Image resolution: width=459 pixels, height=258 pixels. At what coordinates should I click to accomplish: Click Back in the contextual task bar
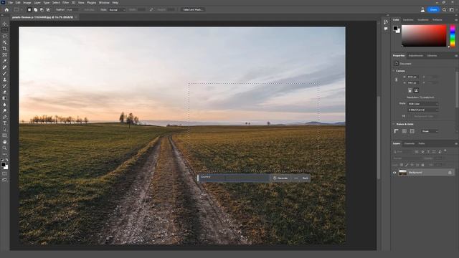pyautogui.click(x=306, y=178)
